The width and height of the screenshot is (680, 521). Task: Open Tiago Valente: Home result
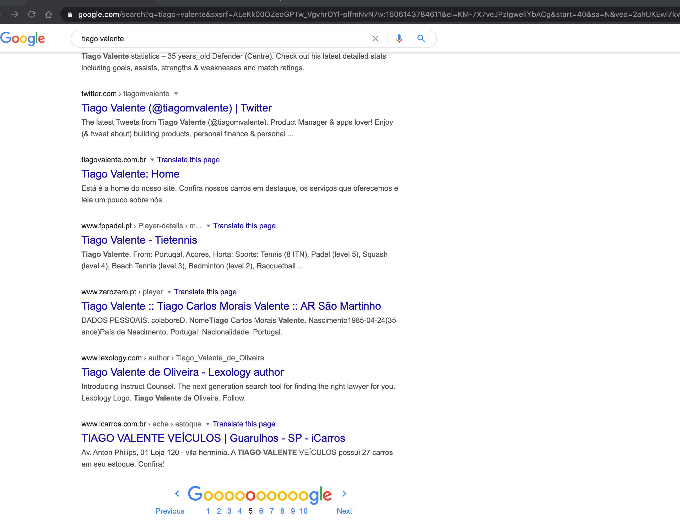tap(130, 174)
